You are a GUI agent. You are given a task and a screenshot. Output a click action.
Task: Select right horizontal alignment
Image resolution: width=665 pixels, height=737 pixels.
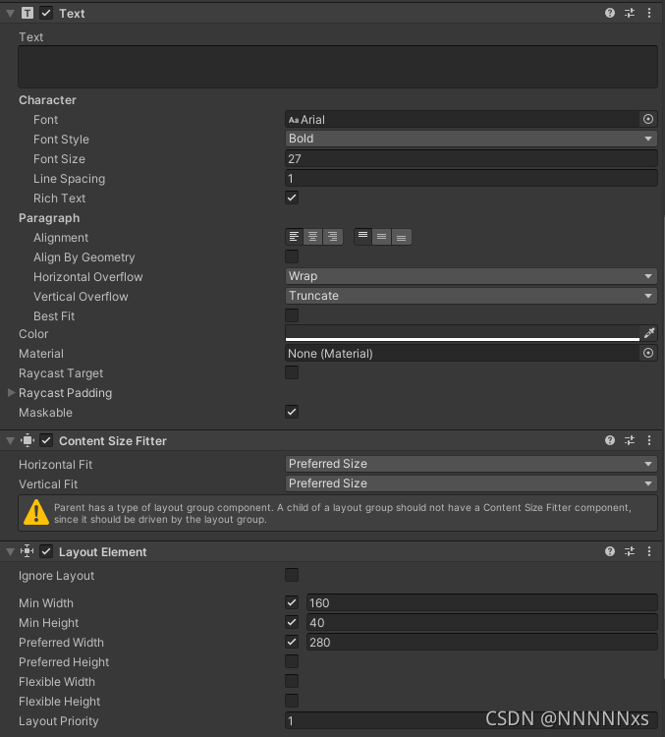[333, 237]
